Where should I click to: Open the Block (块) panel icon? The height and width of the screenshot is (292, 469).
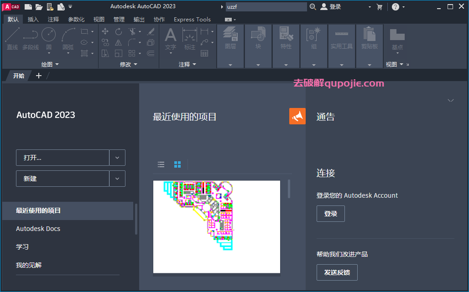[x=258, y=38]
